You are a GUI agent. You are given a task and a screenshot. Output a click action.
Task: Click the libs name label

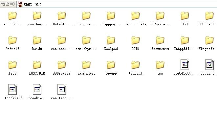click(12, 73)
